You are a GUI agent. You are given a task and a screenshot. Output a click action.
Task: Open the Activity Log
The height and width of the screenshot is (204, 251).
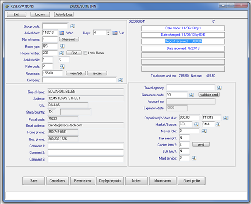click(64, 14)
